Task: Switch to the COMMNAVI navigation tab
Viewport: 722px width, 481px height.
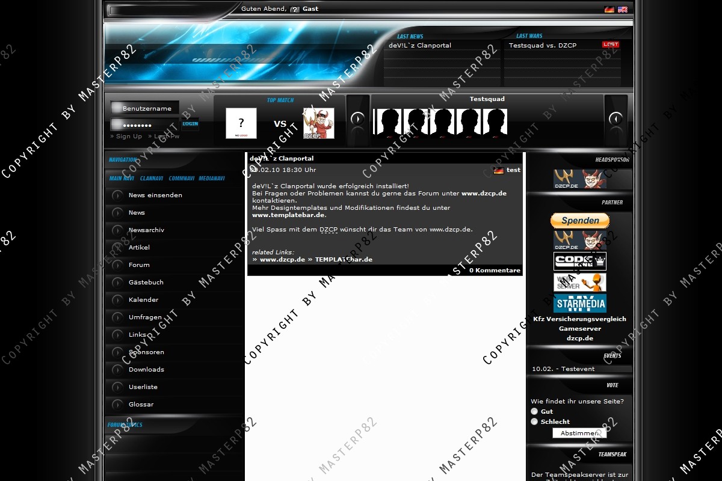Action: 181,179
